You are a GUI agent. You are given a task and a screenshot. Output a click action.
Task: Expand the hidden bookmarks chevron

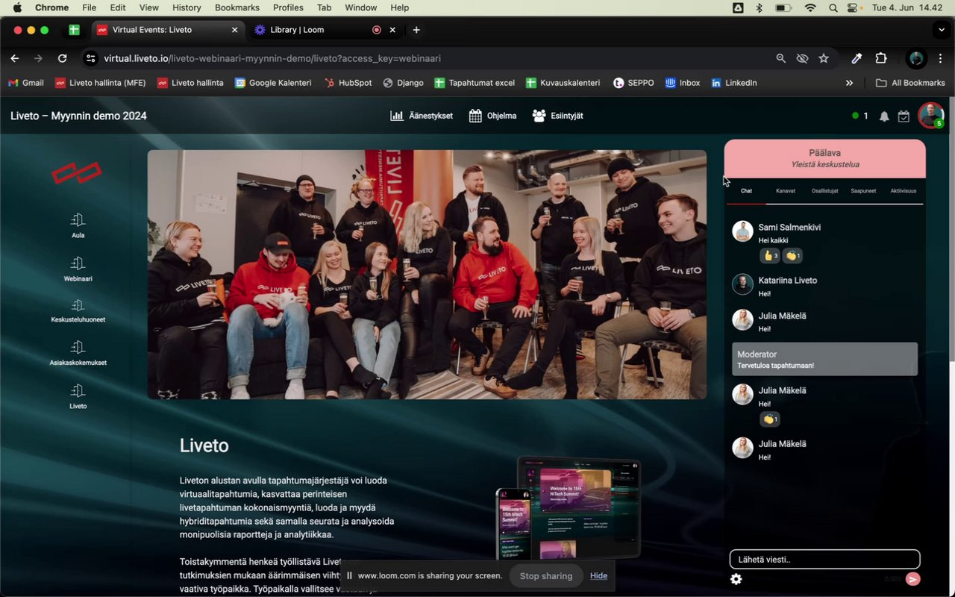point(849,83)
